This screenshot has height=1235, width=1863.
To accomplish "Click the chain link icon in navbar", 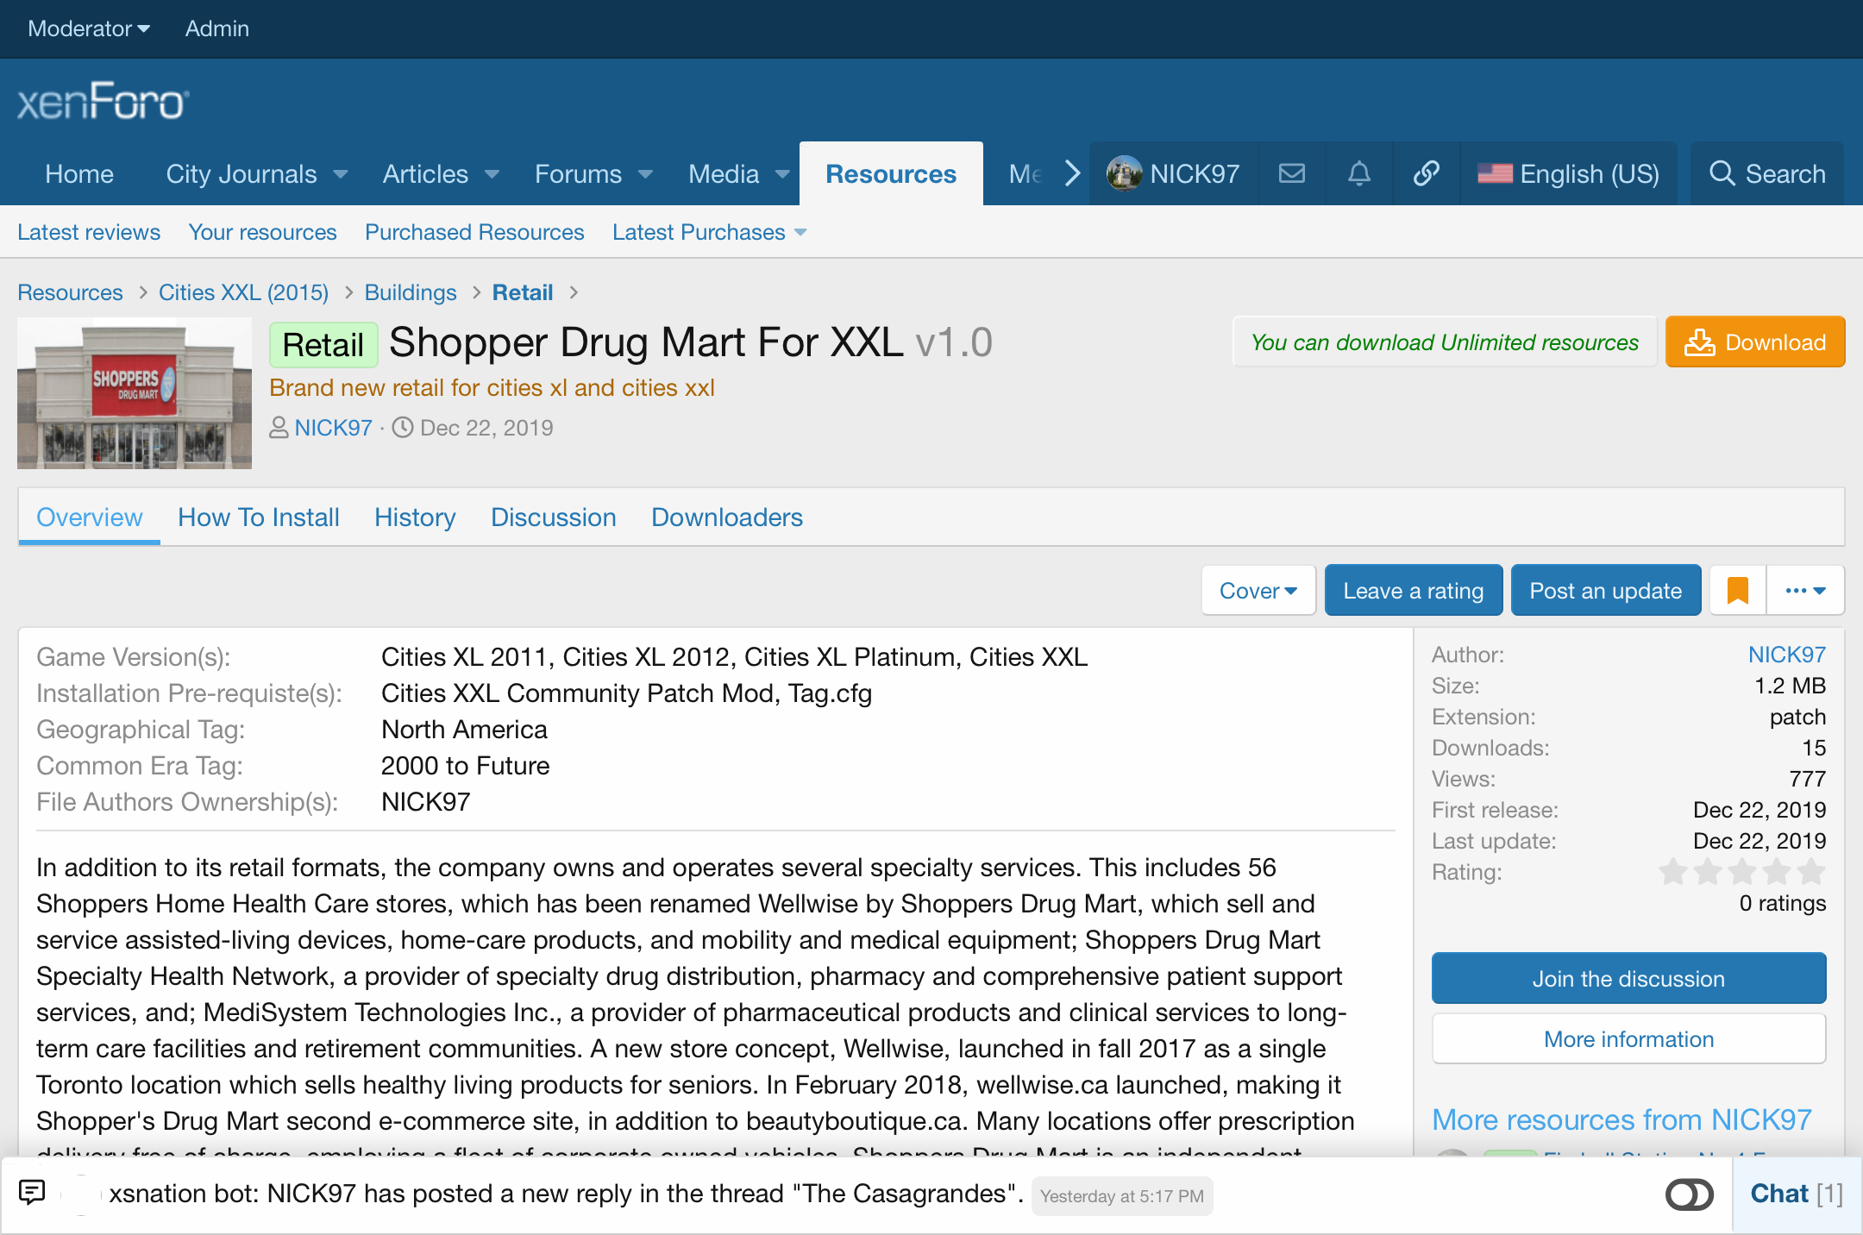I will point(1426,174).
